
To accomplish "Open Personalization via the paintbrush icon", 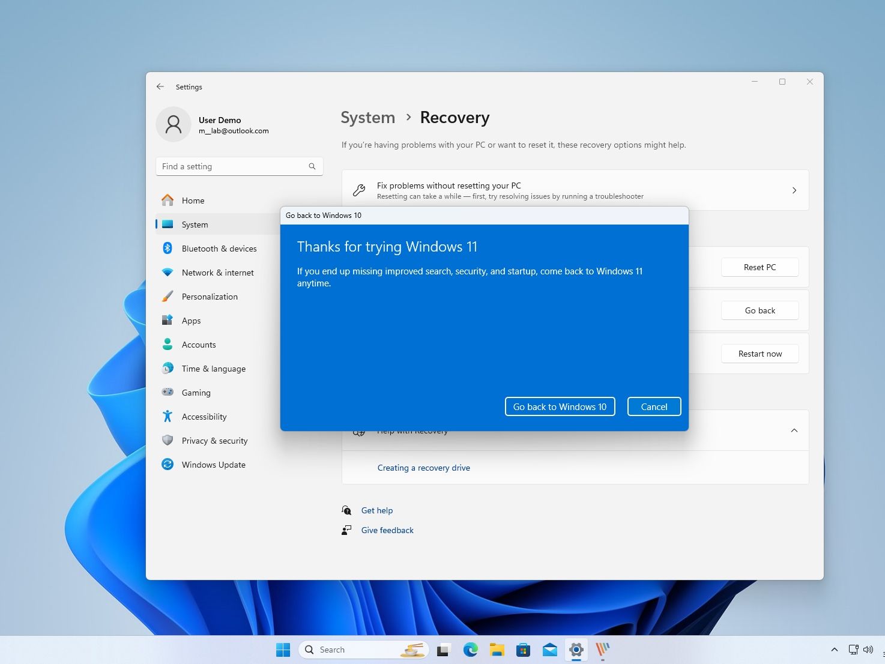I will point(168,297).
